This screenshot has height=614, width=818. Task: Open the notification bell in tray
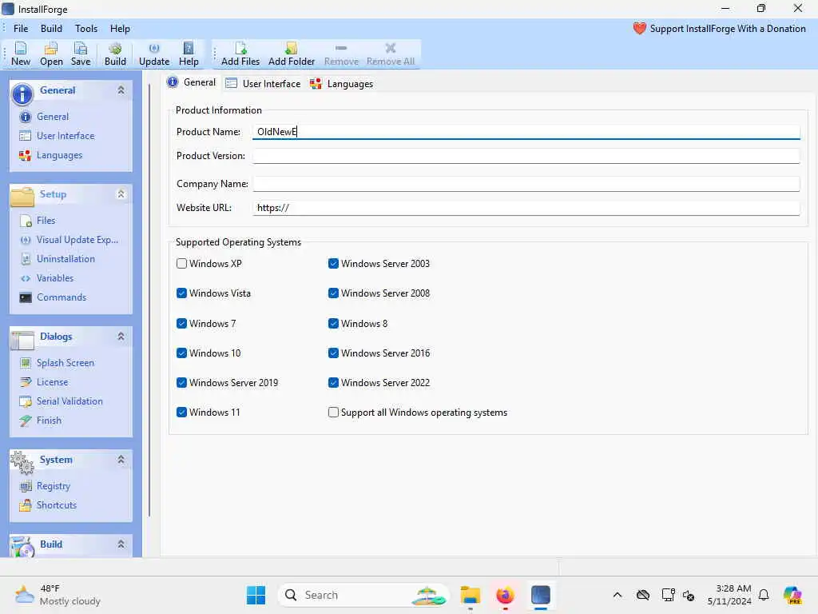764,595
